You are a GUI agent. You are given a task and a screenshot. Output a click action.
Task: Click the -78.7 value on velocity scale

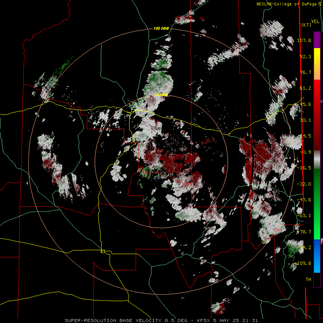(304, 232)
